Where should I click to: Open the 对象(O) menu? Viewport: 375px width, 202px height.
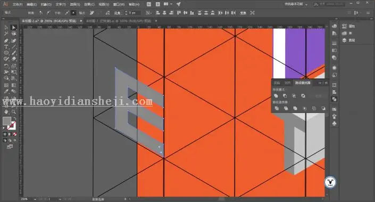pos(46,4)
